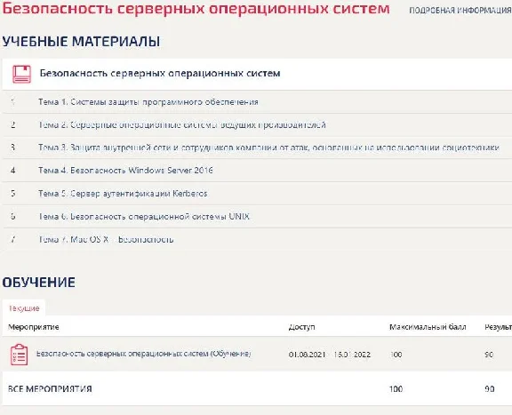Click the ВСЕ МЕРОПРИЯТИЯ summary row

[x=257, y=389]
